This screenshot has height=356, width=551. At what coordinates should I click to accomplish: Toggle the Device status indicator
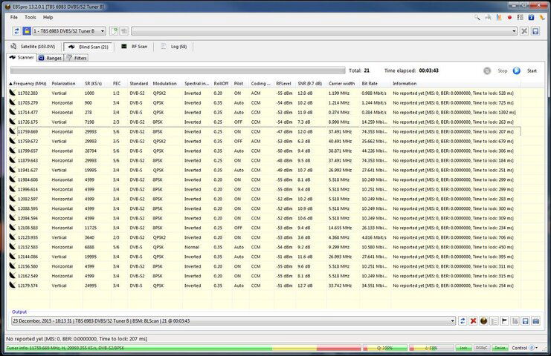click(x=500, y=347)
